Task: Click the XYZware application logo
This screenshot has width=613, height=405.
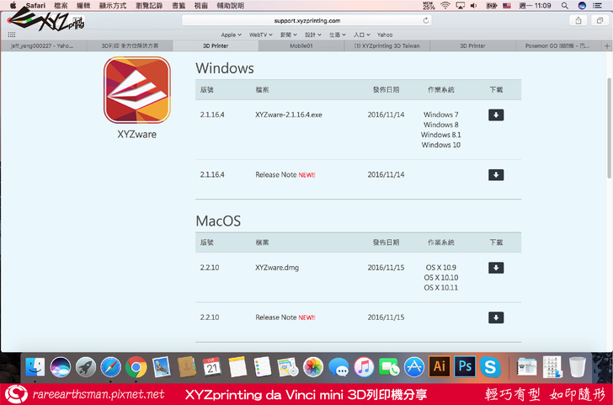Action: point(136,90)
